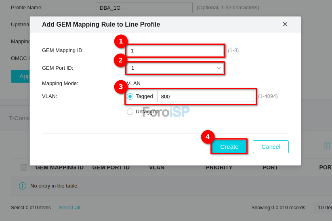Focus the GEM Mapping ID input field
This screenshot has height=221, width=332.
(x=175, y=50)
